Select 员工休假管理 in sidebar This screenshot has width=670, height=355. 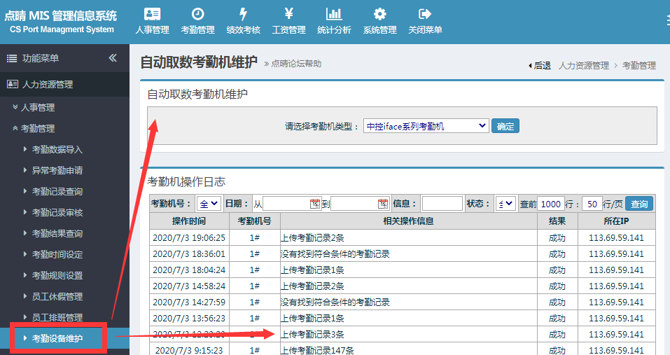pyautogui.click(x=57, y=297)
